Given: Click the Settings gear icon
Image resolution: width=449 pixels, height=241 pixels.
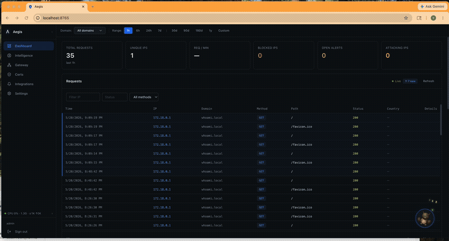Looking at the screenshot, I should 9,94.
